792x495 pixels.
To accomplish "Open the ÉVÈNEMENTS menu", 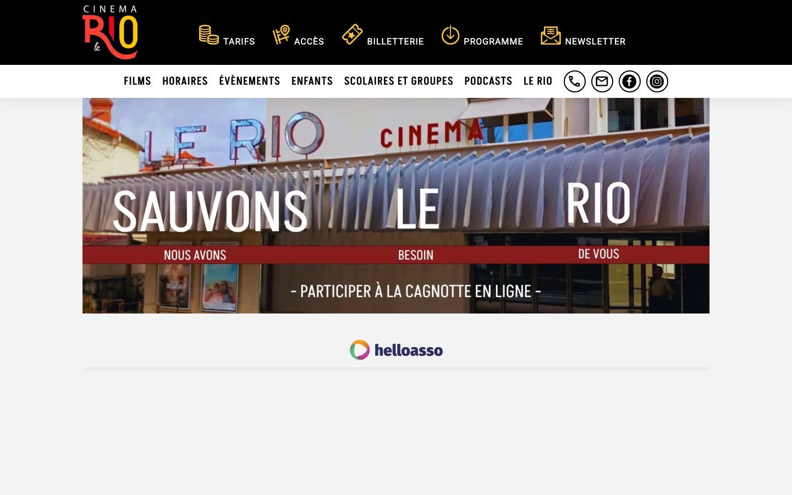I will [250, 81].
